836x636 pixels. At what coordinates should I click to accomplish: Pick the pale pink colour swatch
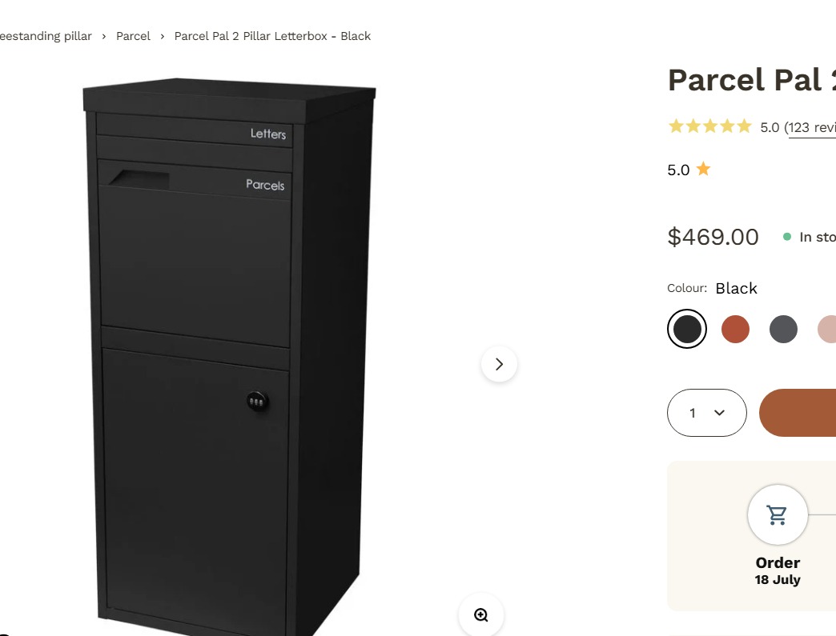[827, 329]
